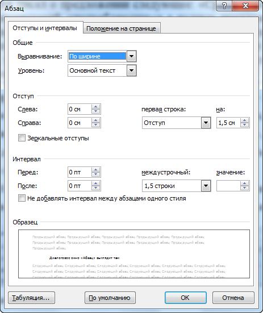Increase the Слева indent with up arrow
Screen dimensions: 263x313
(96, 107)
